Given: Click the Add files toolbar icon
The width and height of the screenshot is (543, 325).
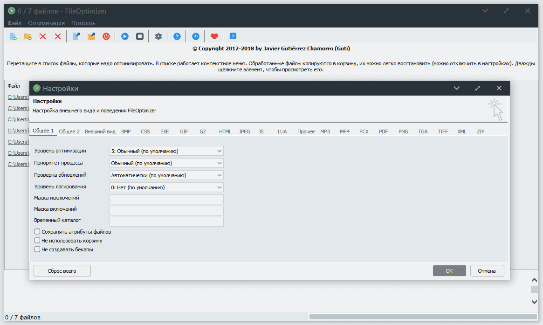Looking at the screenshot, I should pyautogui.click(x=14, y=36).
